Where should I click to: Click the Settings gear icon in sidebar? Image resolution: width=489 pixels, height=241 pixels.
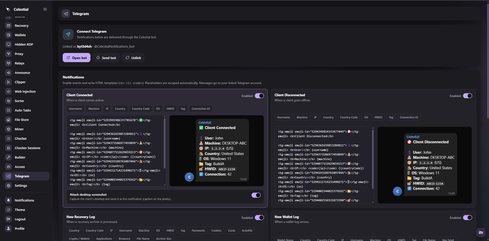click(8, 186)
